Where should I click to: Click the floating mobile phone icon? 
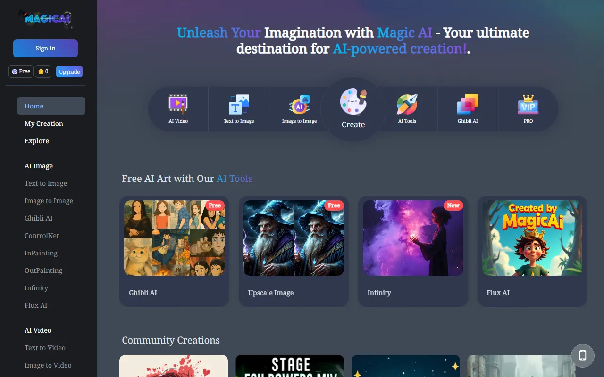click(582, 355)
